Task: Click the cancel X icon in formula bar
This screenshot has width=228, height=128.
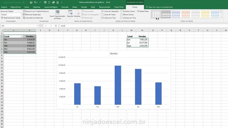Action: tap(46, 26)
